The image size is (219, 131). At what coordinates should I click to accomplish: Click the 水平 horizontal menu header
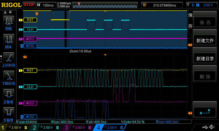pos(8,13)
